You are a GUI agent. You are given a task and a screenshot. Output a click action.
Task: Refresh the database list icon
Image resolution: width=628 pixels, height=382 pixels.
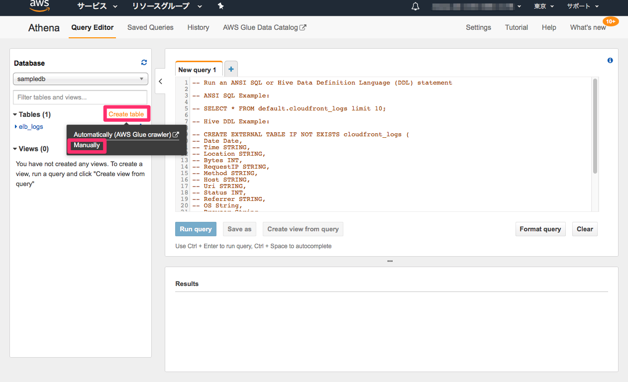[x=144, y=62]
